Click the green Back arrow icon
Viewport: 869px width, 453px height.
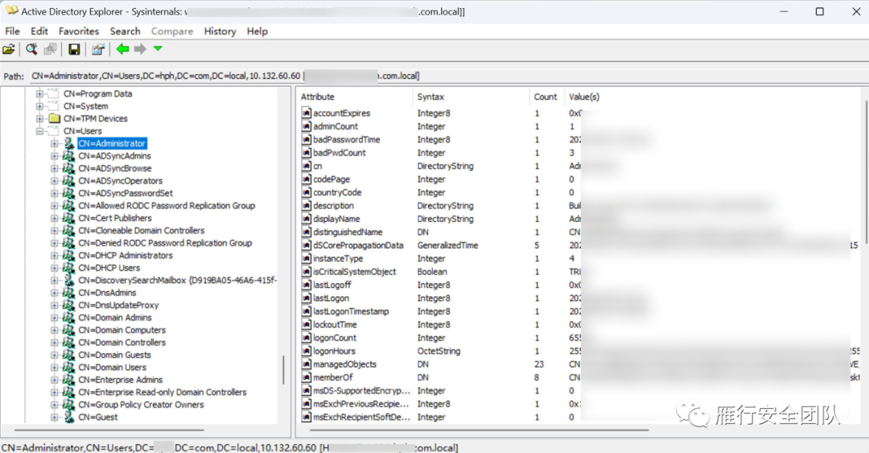click(122, 49)
